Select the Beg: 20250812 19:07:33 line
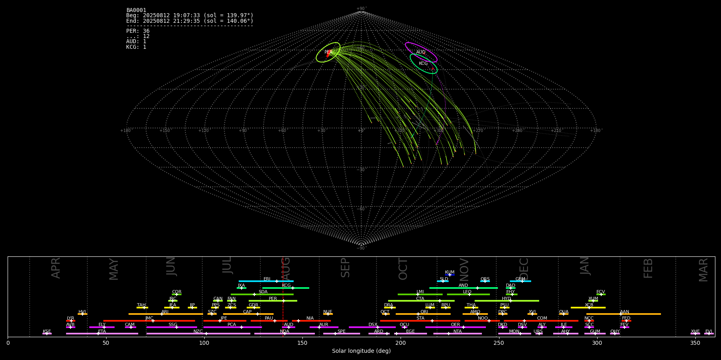The height and width of the screenshot is (360, 721). click(190, 16)
